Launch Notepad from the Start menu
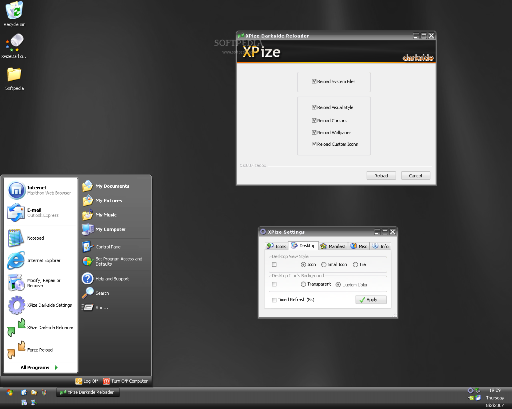Image resolution: width=512 pixels, height=409 pixels. point(40,238)
